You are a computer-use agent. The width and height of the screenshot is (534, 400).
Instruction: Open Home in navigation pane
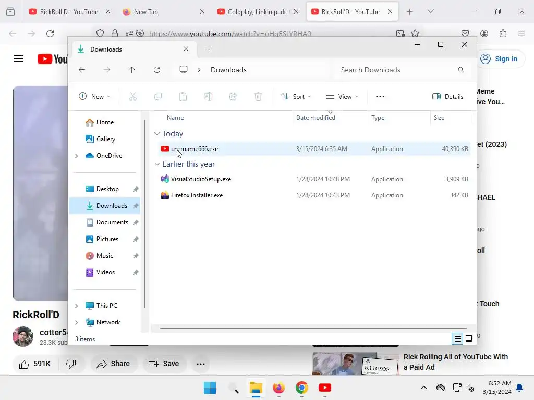(105, 122)
